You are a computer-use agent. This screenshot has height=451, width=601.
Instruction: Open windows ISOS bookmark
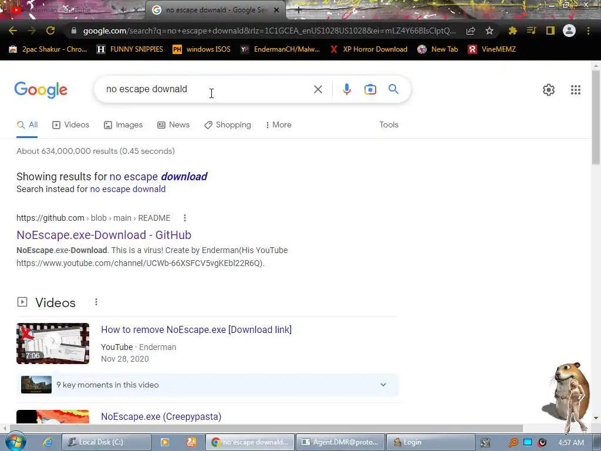coord(202,49)
